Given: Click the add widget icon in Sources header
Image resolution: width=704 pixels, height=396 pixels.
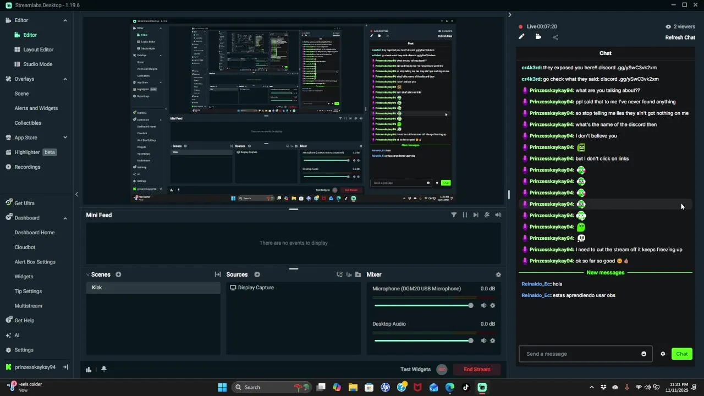Looking at the screenshot, I should pos(339,274).
